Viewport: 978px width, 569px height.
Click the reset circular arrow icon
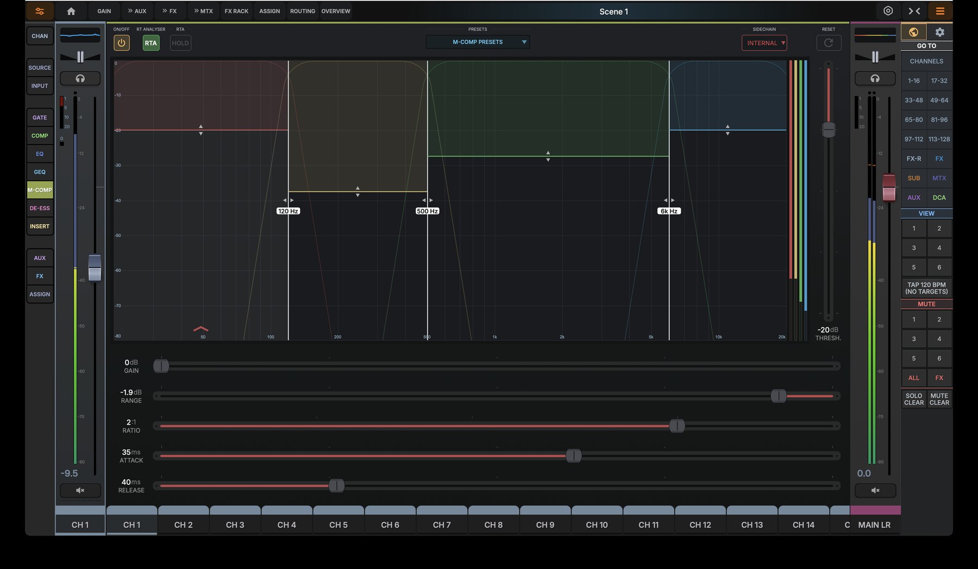tap(829, 43)
